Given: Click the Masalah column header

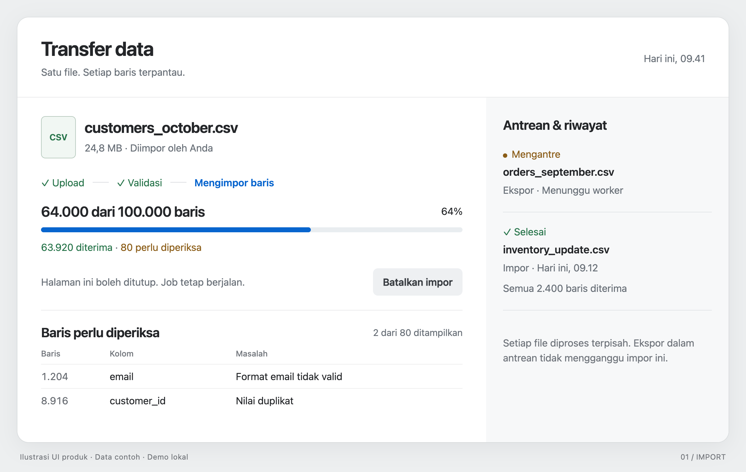Looking at the screenshot, I should coord(251,354).
